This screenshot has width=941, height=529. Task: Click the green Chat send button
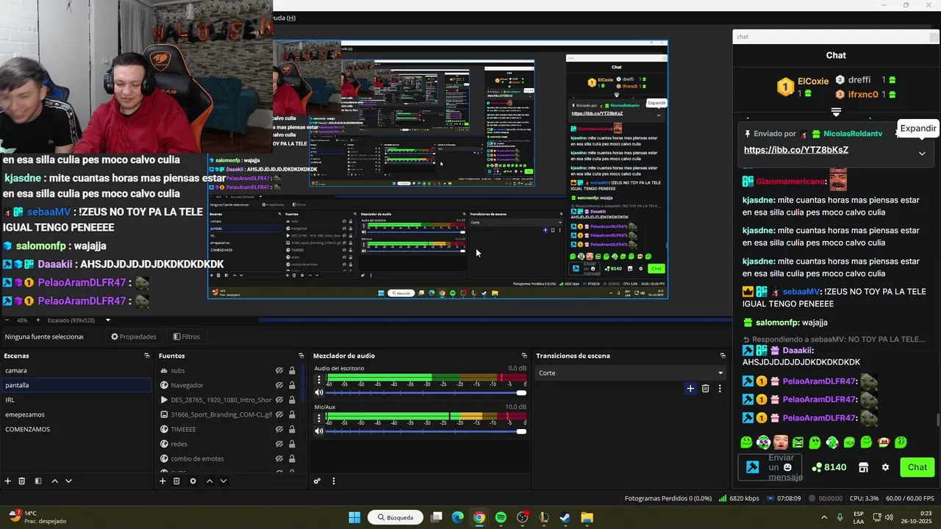click(x=917, y=467)
